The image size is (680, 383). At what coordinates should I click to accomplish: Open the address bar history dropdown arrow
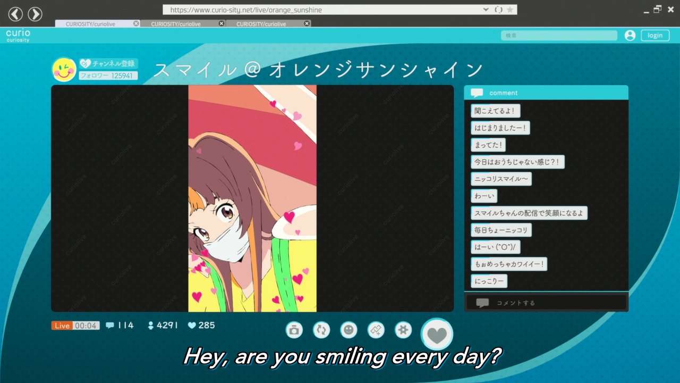tap(486, 10)
